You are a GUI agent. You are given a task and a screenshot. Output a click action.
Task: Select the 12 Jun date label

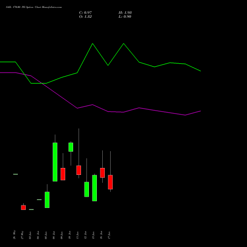pyautogui.click(x=85, y=235)
